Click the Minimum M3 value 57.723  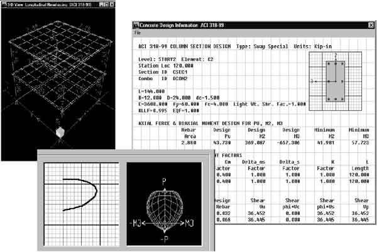(x=361, y=143)
